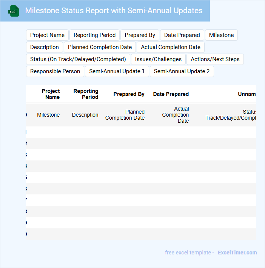Select the Reporting Period tag
Viewport: 265px width, 268px height.
94,35
